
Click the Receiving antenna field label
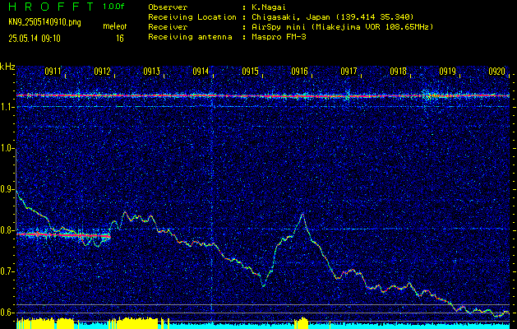(x=190, y=37)
